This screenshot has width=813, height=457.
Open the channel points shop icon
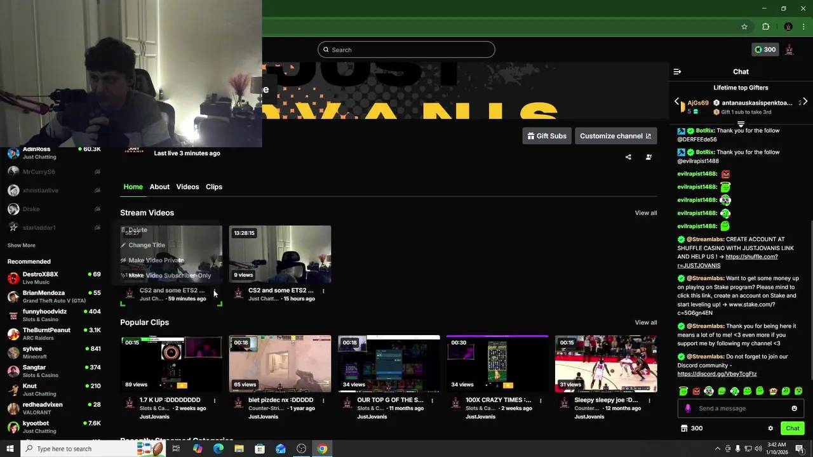684,428
